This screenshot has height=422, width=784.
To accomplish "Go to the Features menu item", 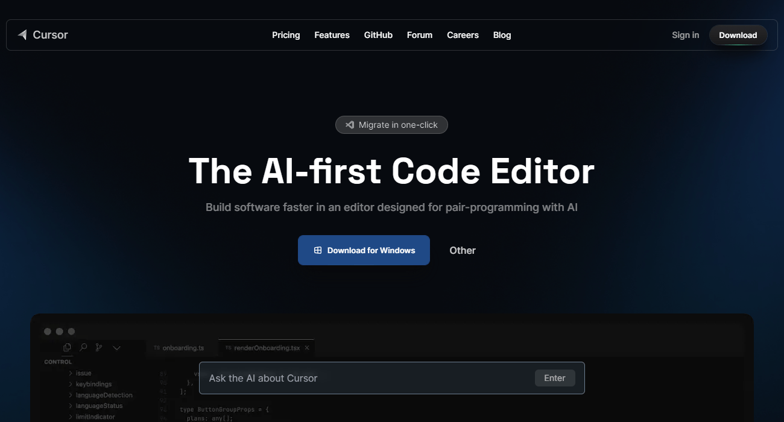I will click(332, 35).
